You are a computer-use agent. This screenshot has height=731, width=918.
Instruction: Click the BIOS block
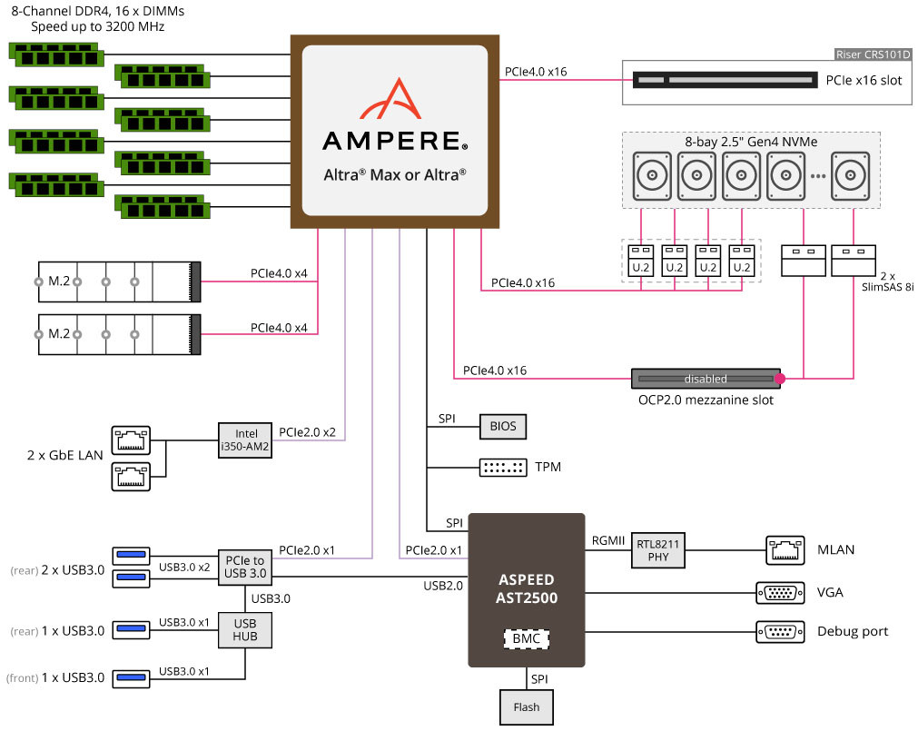point(503,426)
